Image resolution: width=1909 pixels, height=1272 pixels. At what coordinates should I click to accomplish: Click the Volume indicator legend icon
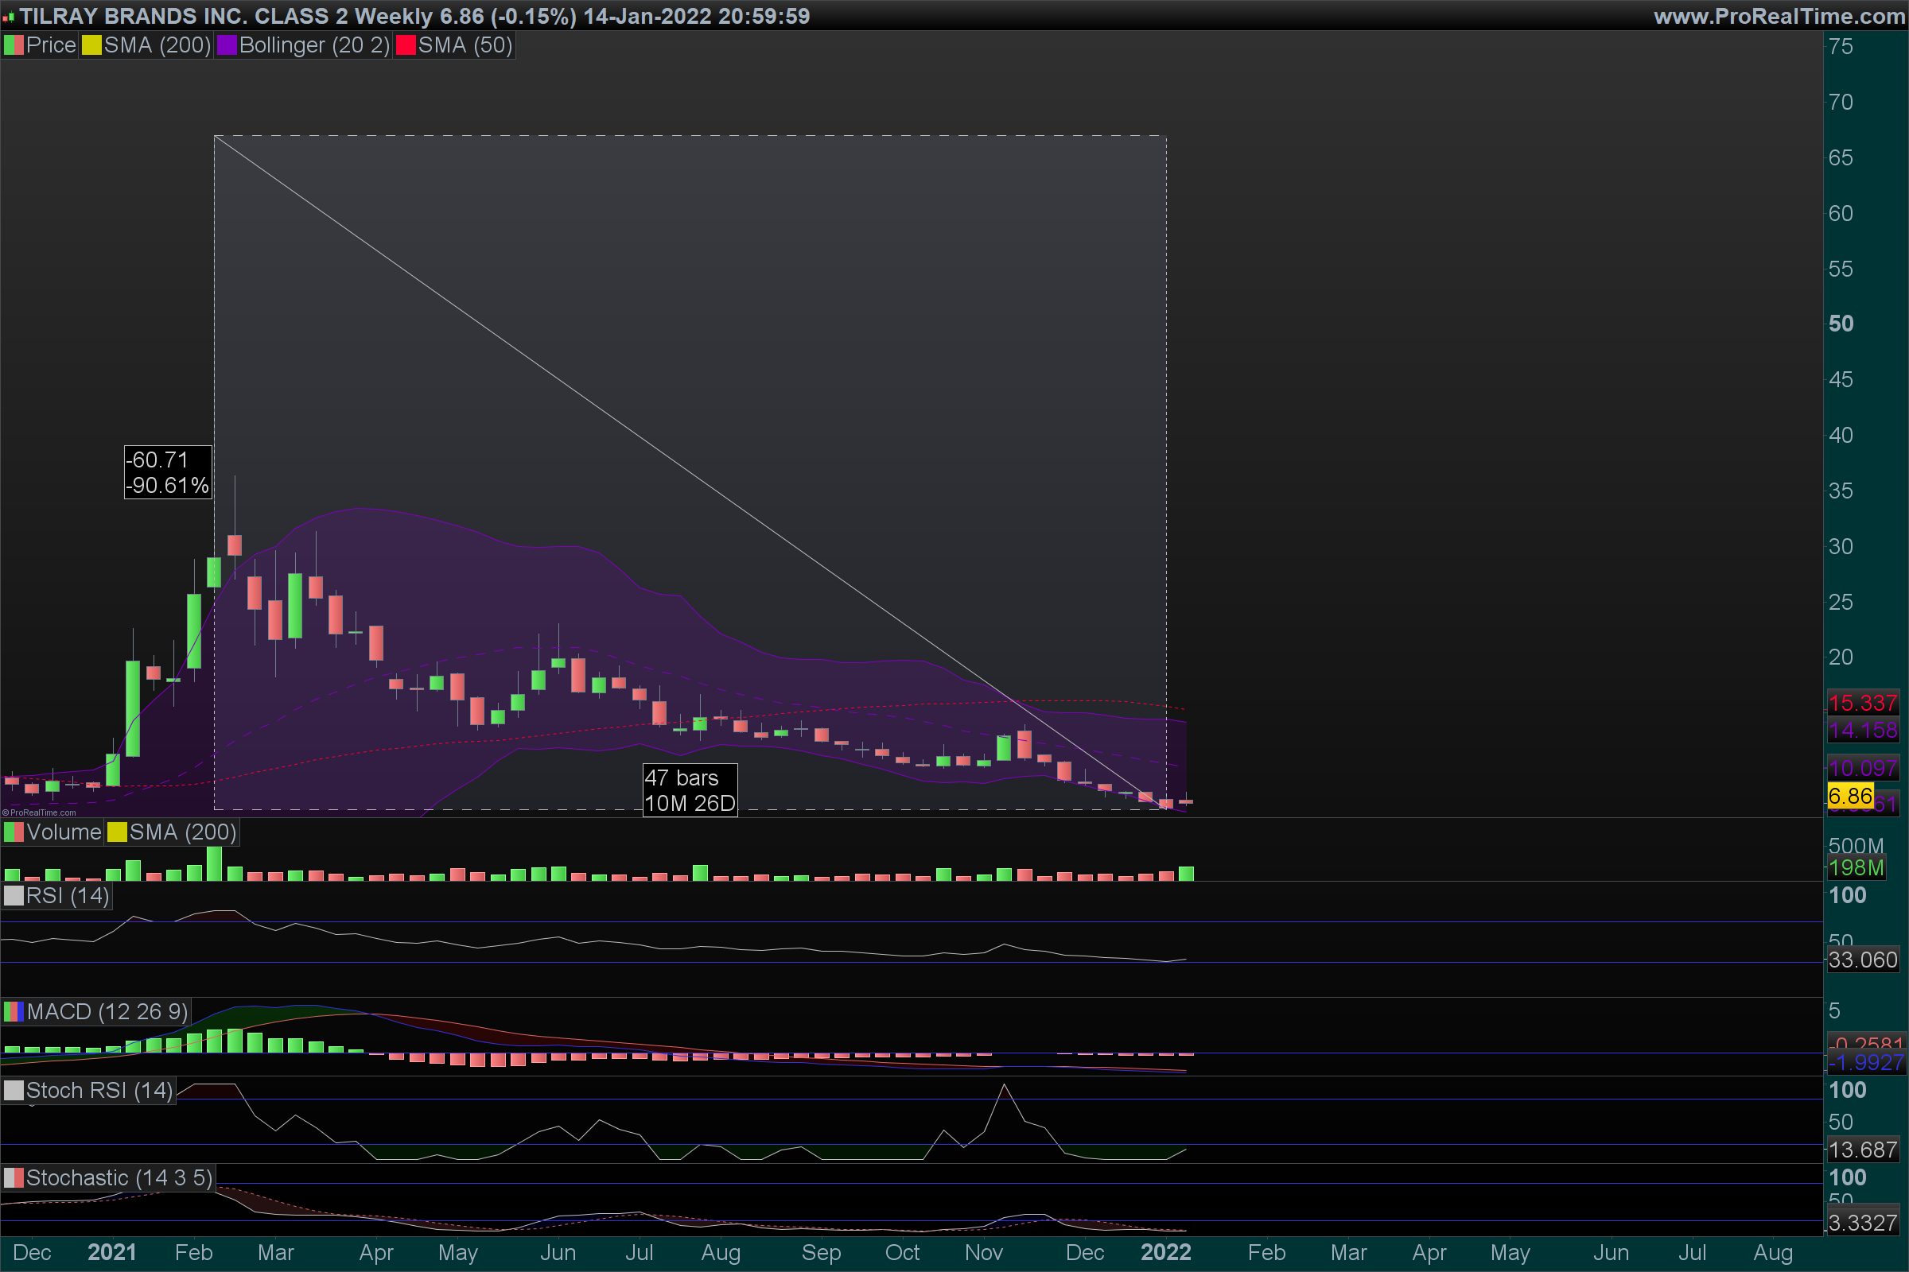tap(14, 832)
